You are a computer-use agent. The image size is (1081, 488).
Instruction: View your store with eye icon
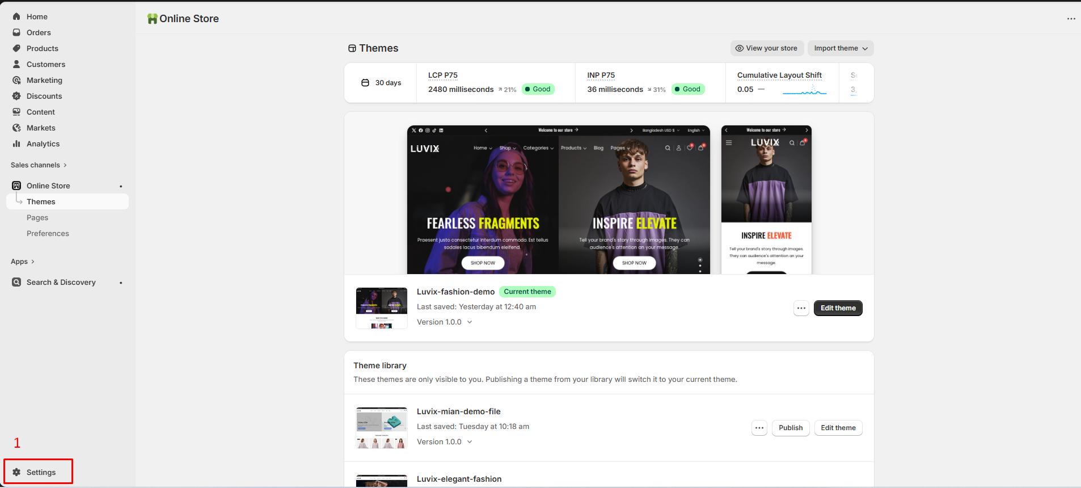[x=766, y=48]
